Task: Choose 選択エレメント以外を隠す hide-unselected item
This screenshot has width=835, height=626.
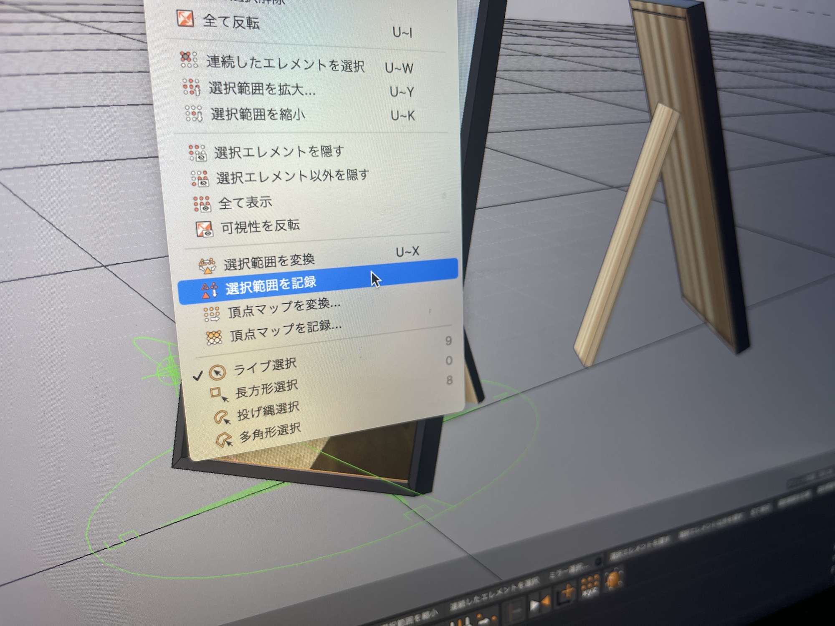Action: tap(292, 177)
